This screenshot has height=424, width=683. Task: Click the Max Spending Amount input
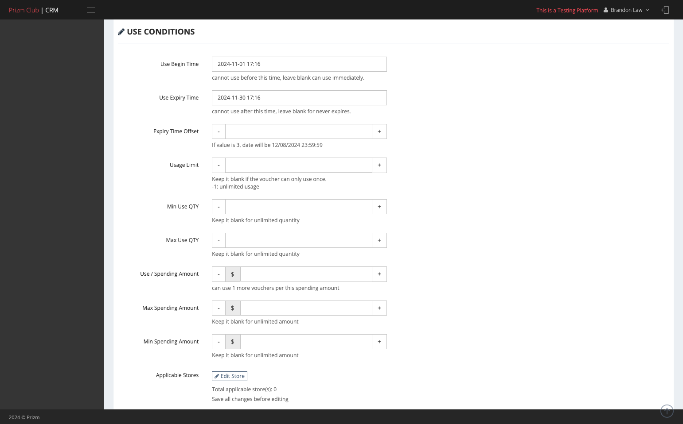(306, 308)
